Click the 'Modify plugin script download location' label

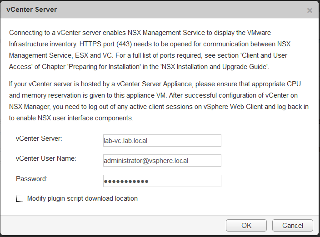[x=82, y=198]
